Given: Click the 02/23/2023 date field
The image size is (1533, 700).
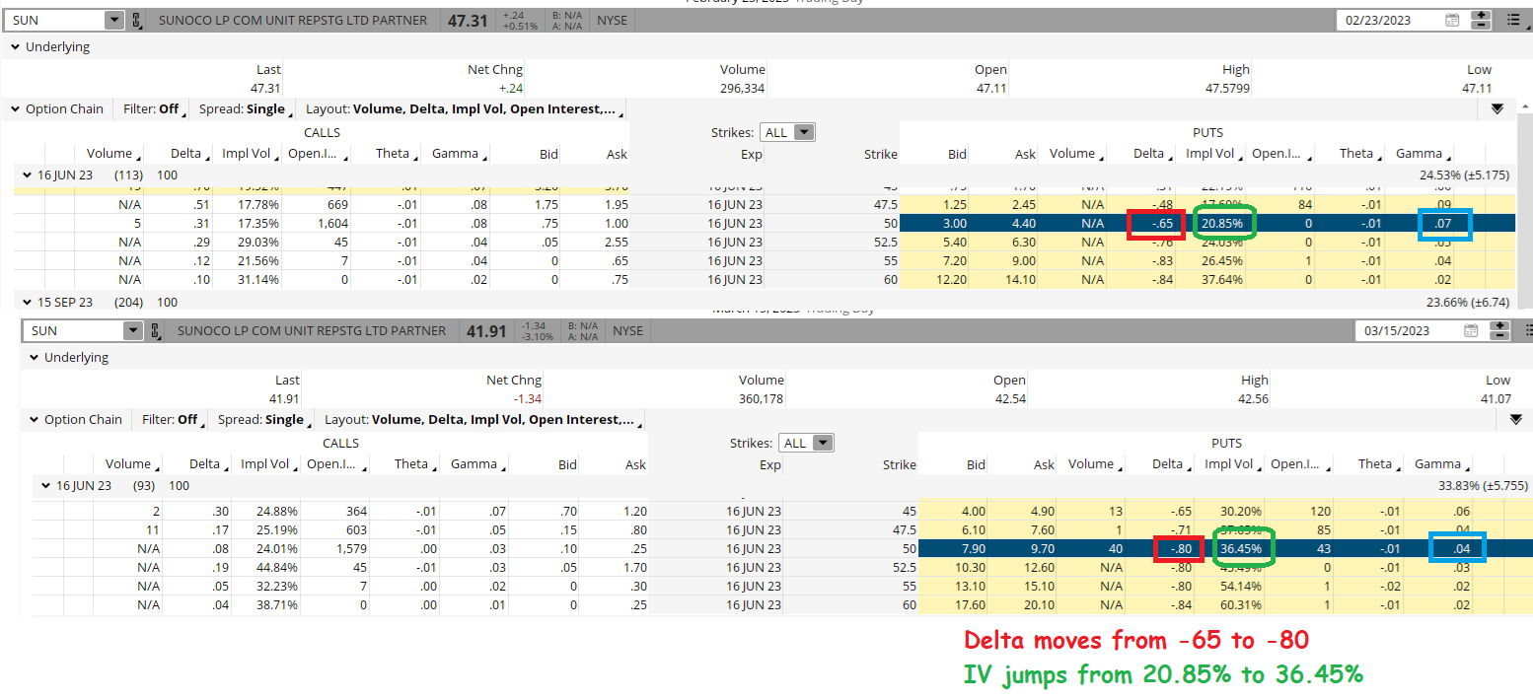Looking at the screenshot, I should [x=1389, y=20].
